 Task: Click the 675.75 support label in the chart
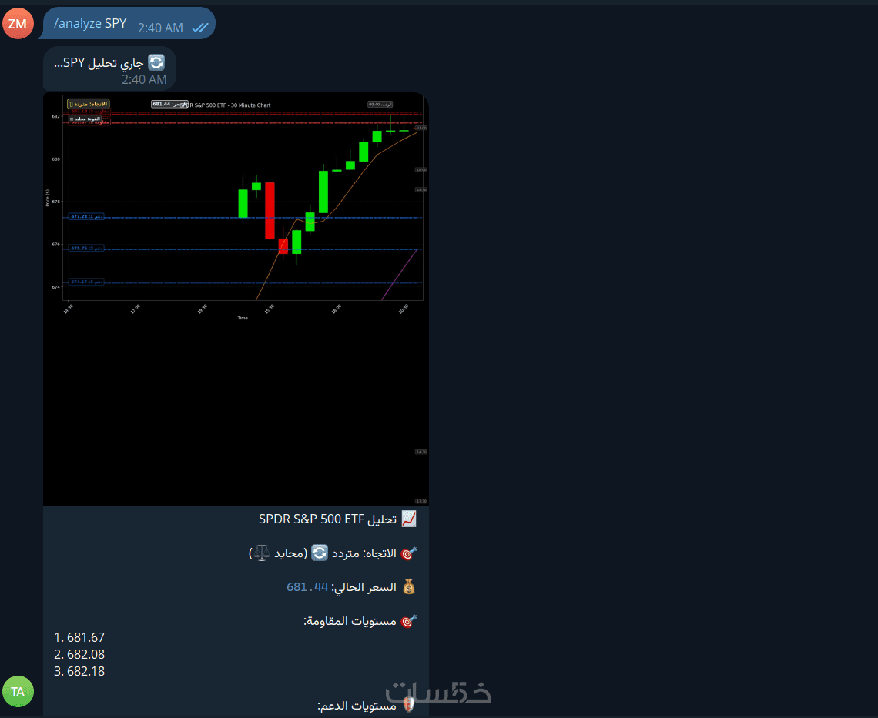click(x=86, y=248)
